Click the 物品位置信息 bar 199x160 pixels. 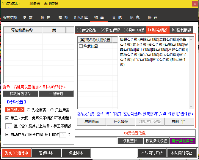(135, 133)
